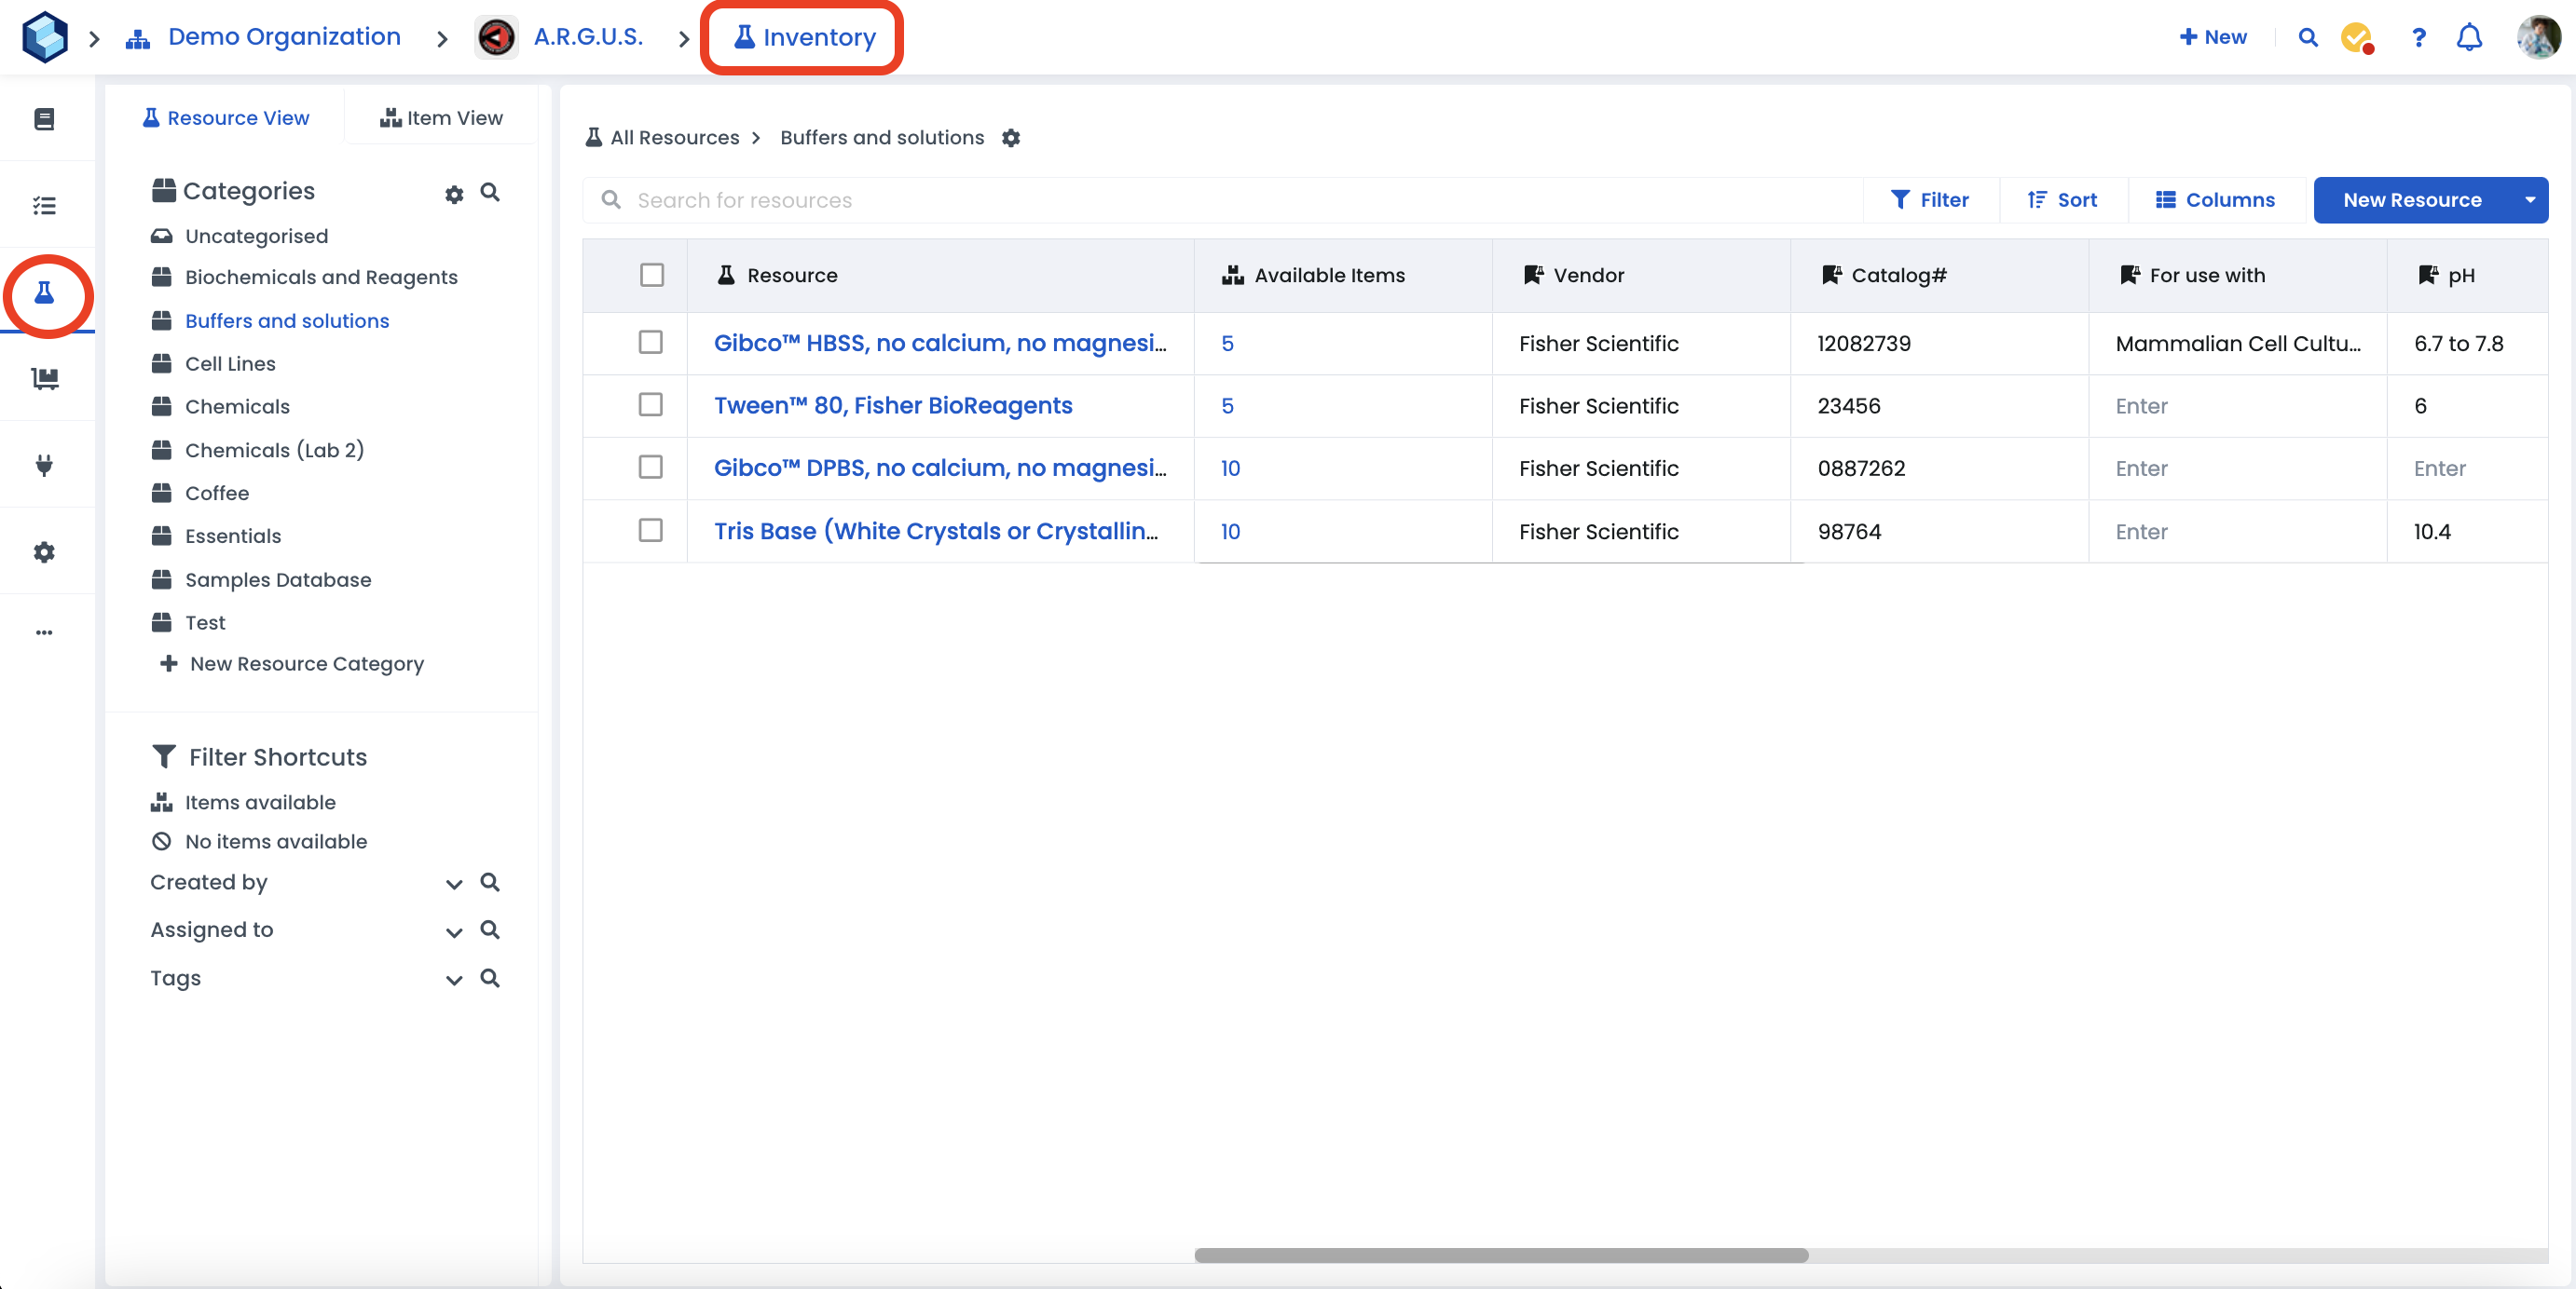Image resolution: width=2576 pixels, height=1289 pixels.
Task: Select the Tris Base row checkbox
Action: point(650,531)
